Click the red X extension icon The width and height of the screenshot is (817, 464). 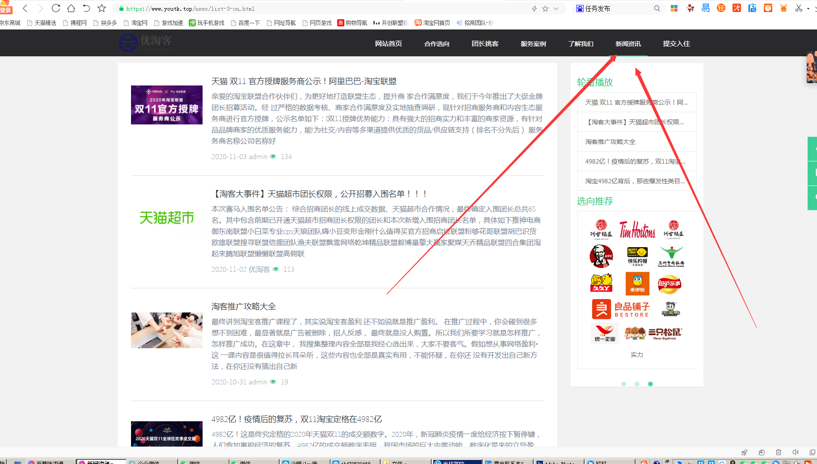click(737, 8)
